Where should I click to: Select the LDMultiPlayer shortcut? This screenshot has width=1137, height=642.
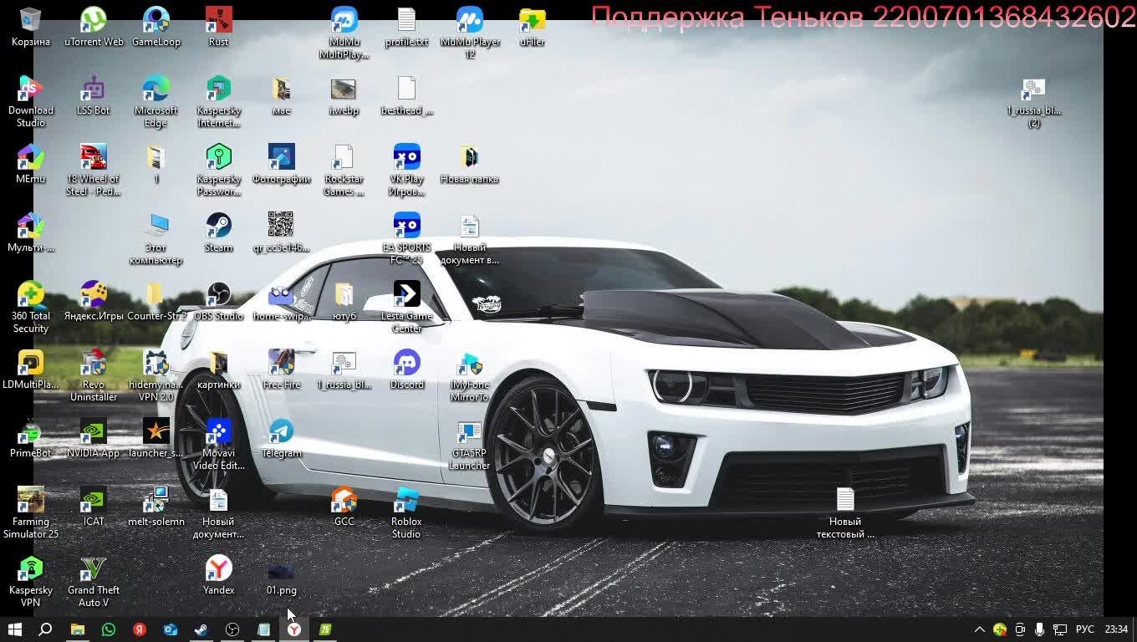point(31,369)
